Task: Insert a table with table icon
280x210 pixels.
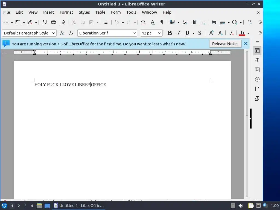Action: click(x=172, y=22)
